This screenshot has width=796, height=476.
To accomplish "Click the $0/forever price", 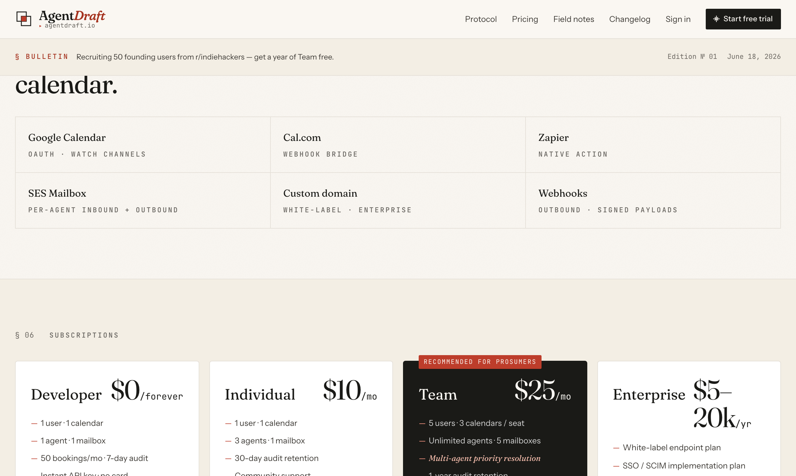I will click(147, 391).
